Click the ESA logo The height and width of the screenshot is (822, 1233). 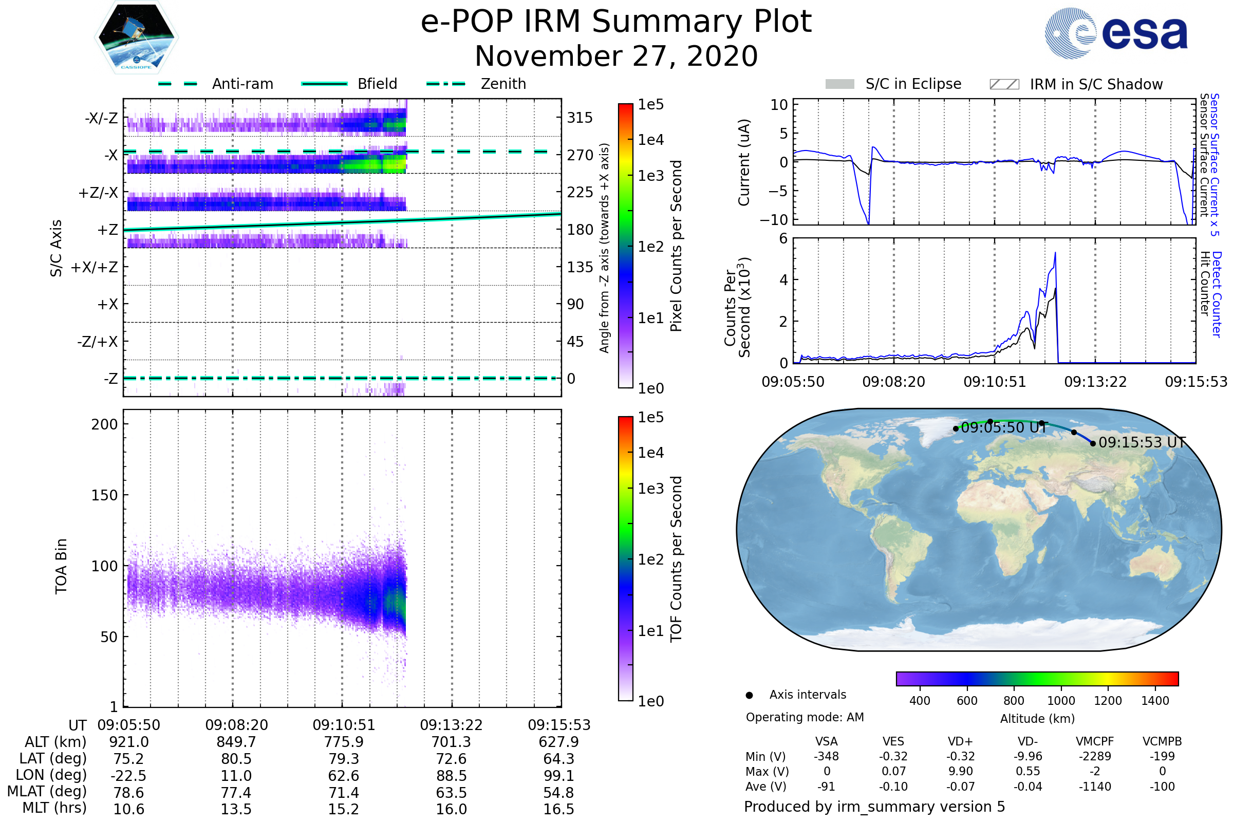[1116, 32]
